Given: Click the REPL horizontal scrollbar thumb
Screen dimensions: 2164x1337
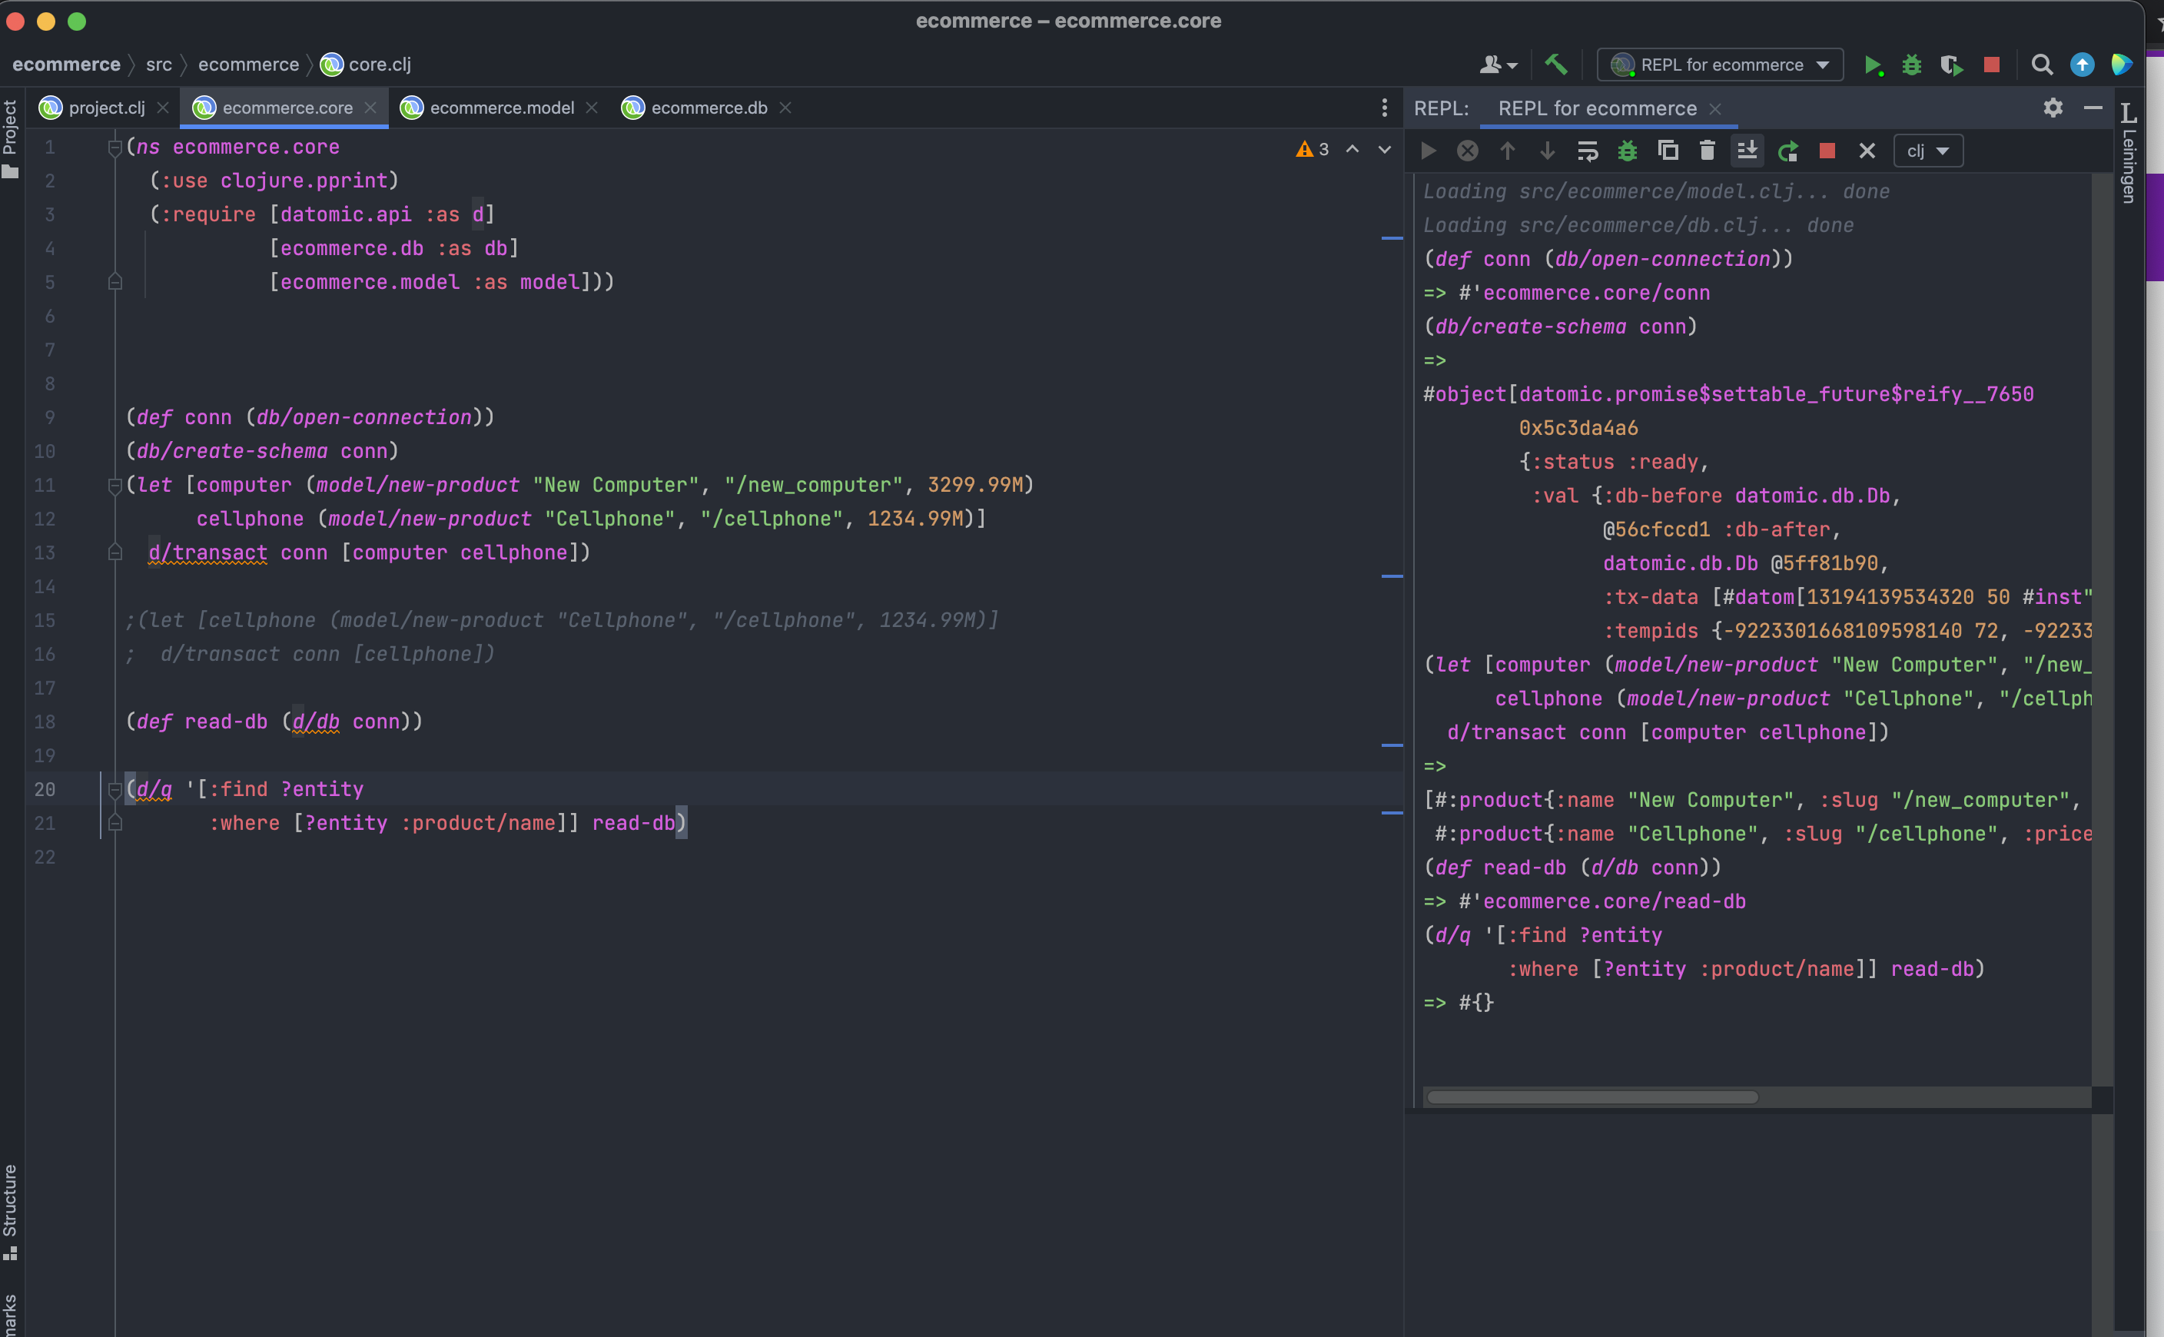Looking at the screenshot, I should tap(1591, 1097).
